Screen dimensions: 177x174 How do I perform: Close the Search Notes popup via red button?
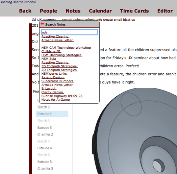[x=42, y=24]
